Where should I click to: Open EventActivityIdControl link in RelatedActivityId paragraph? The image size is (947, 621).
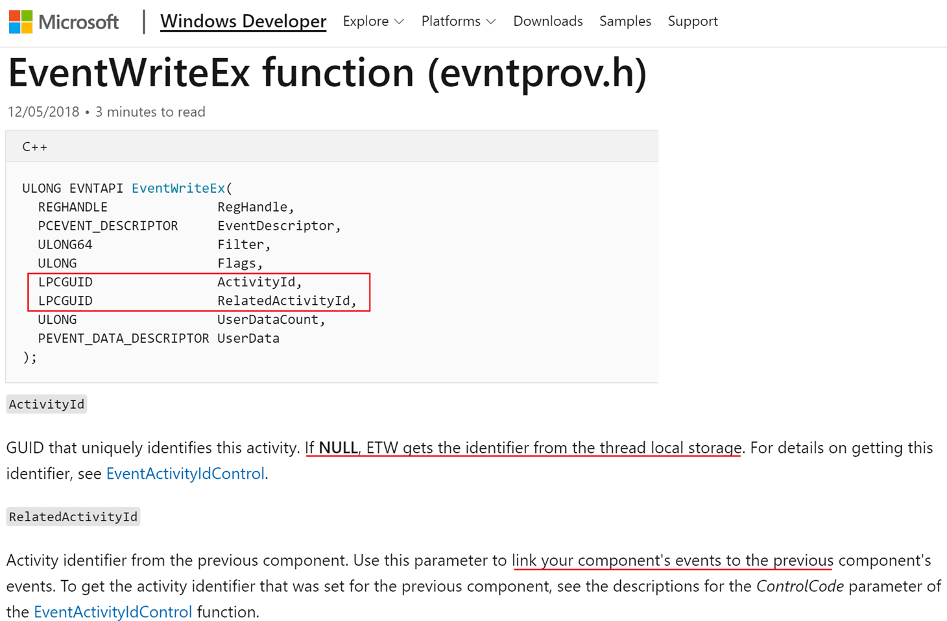112,611
